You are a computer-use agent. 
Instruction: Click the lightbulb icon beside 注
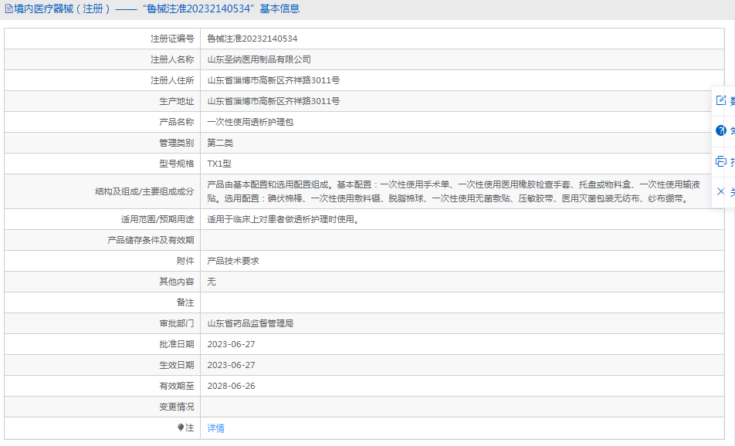tap(181, 427)
